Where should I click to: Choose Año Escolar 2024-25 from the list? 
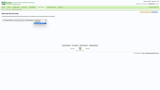(40, 23)
